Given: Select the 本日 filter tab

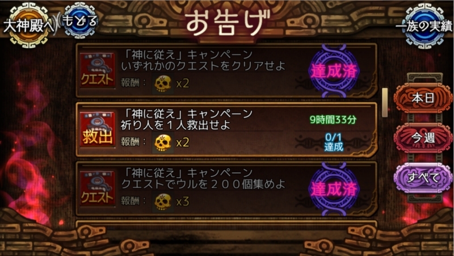Looking at the screenshot, I should tap(423, 98).
